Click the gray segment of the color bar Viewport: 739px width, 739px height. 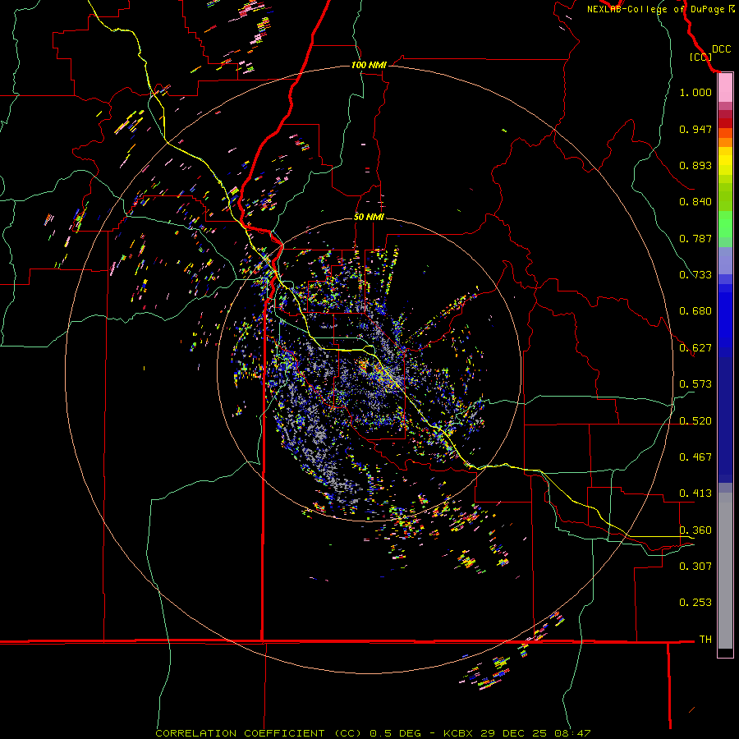[x=725, y=571]
